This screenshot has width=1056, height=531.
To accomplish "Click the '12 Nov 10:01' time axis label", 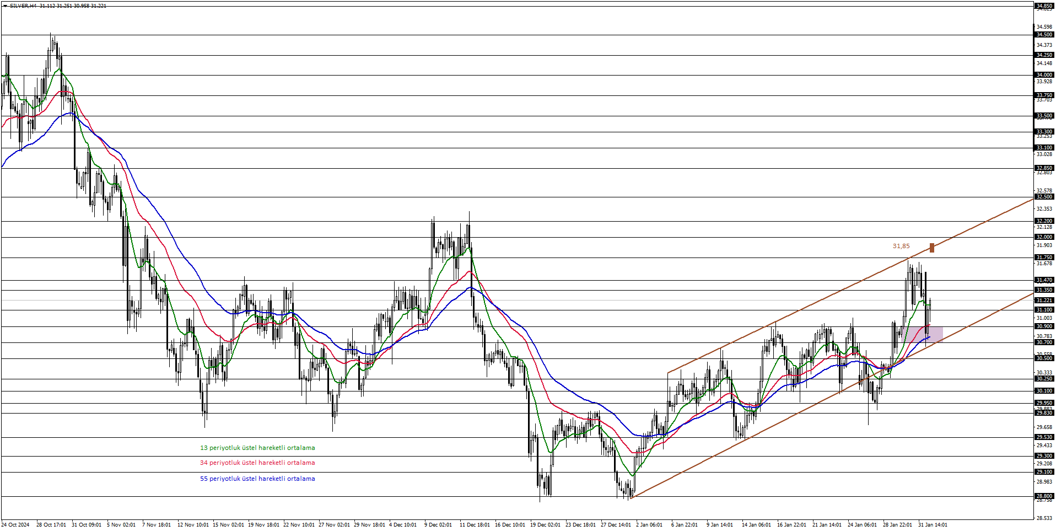I will [x=193, y=525].
